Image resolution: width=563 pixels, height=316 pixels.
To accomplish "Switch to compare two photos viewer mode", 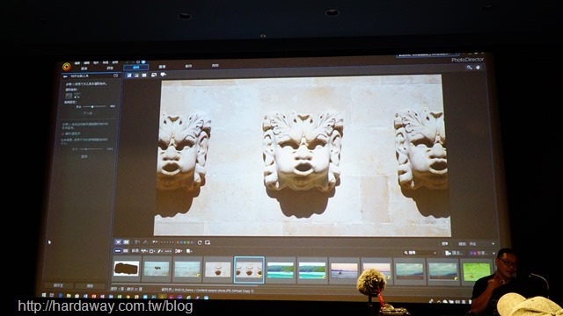I will point(136,75).
